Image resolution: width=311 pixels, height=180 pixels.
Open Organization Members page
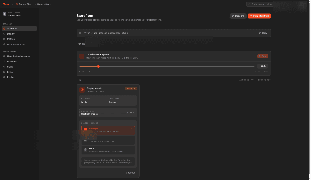coord(19,56)
